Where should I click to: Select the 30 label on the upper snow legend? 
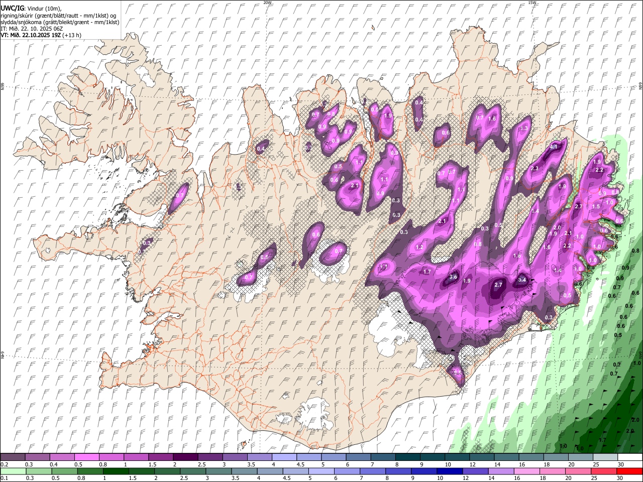coord(621,464)
